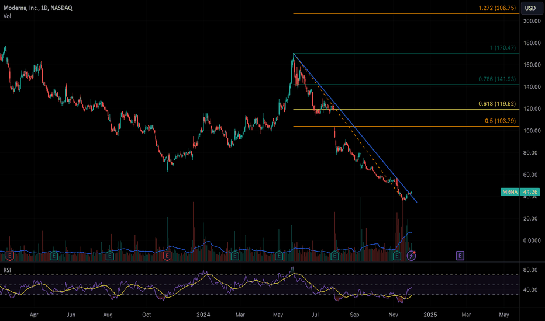Click the green earnings marker for May 2023
Screen dimensions: 545x321
[54, 256]
